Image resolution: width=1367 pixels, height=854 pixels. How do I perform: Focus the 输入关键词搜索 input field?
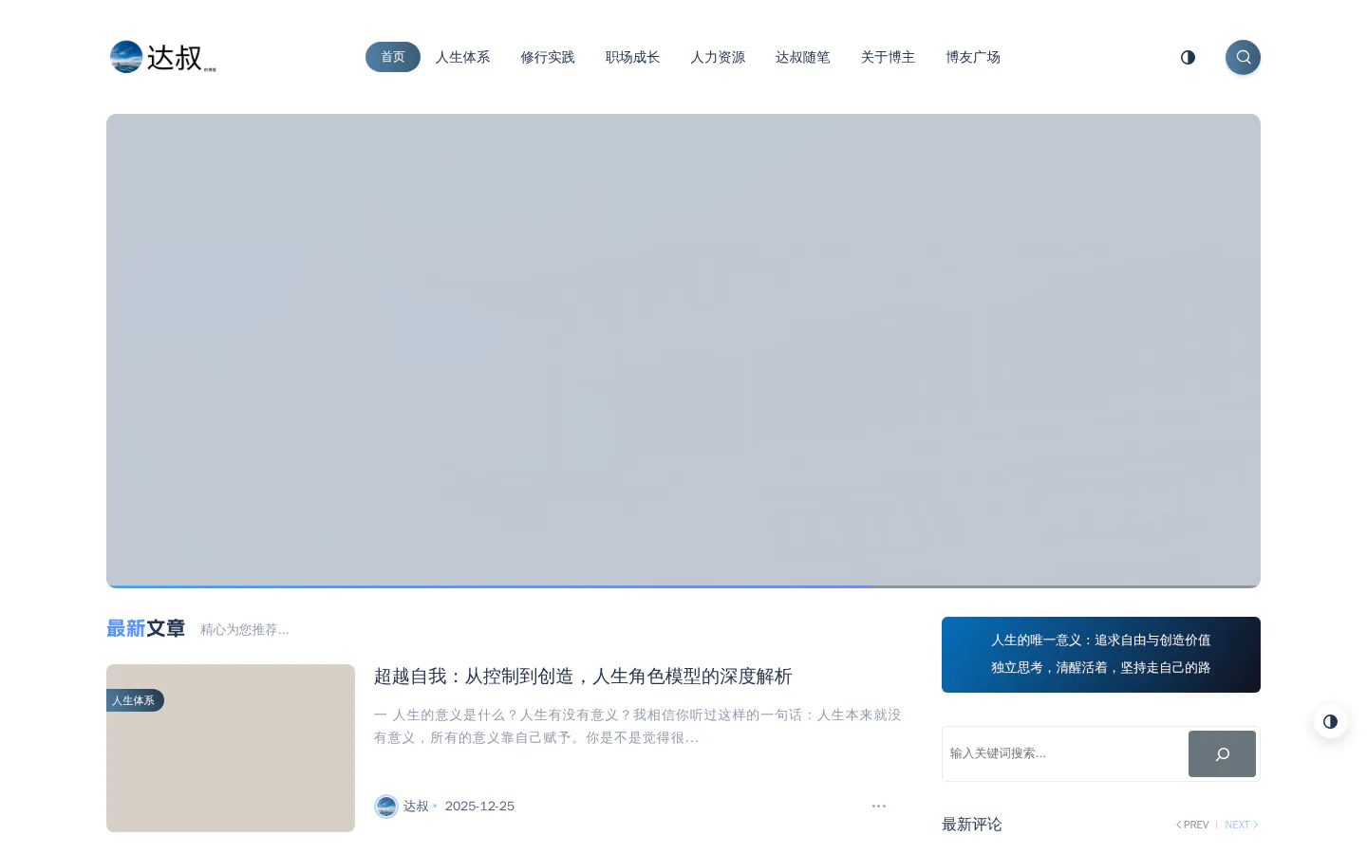tap(1065, 753)
